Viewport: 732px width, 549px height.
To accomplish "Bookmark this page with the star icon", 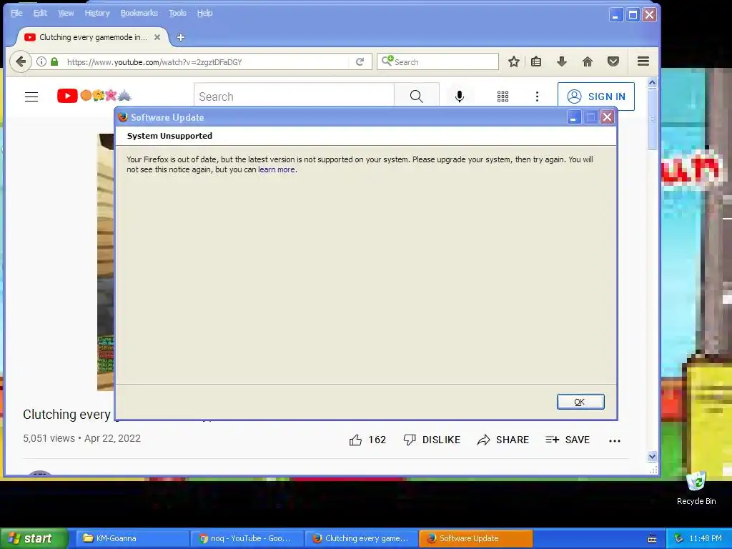I will click(x=513, y=61).
